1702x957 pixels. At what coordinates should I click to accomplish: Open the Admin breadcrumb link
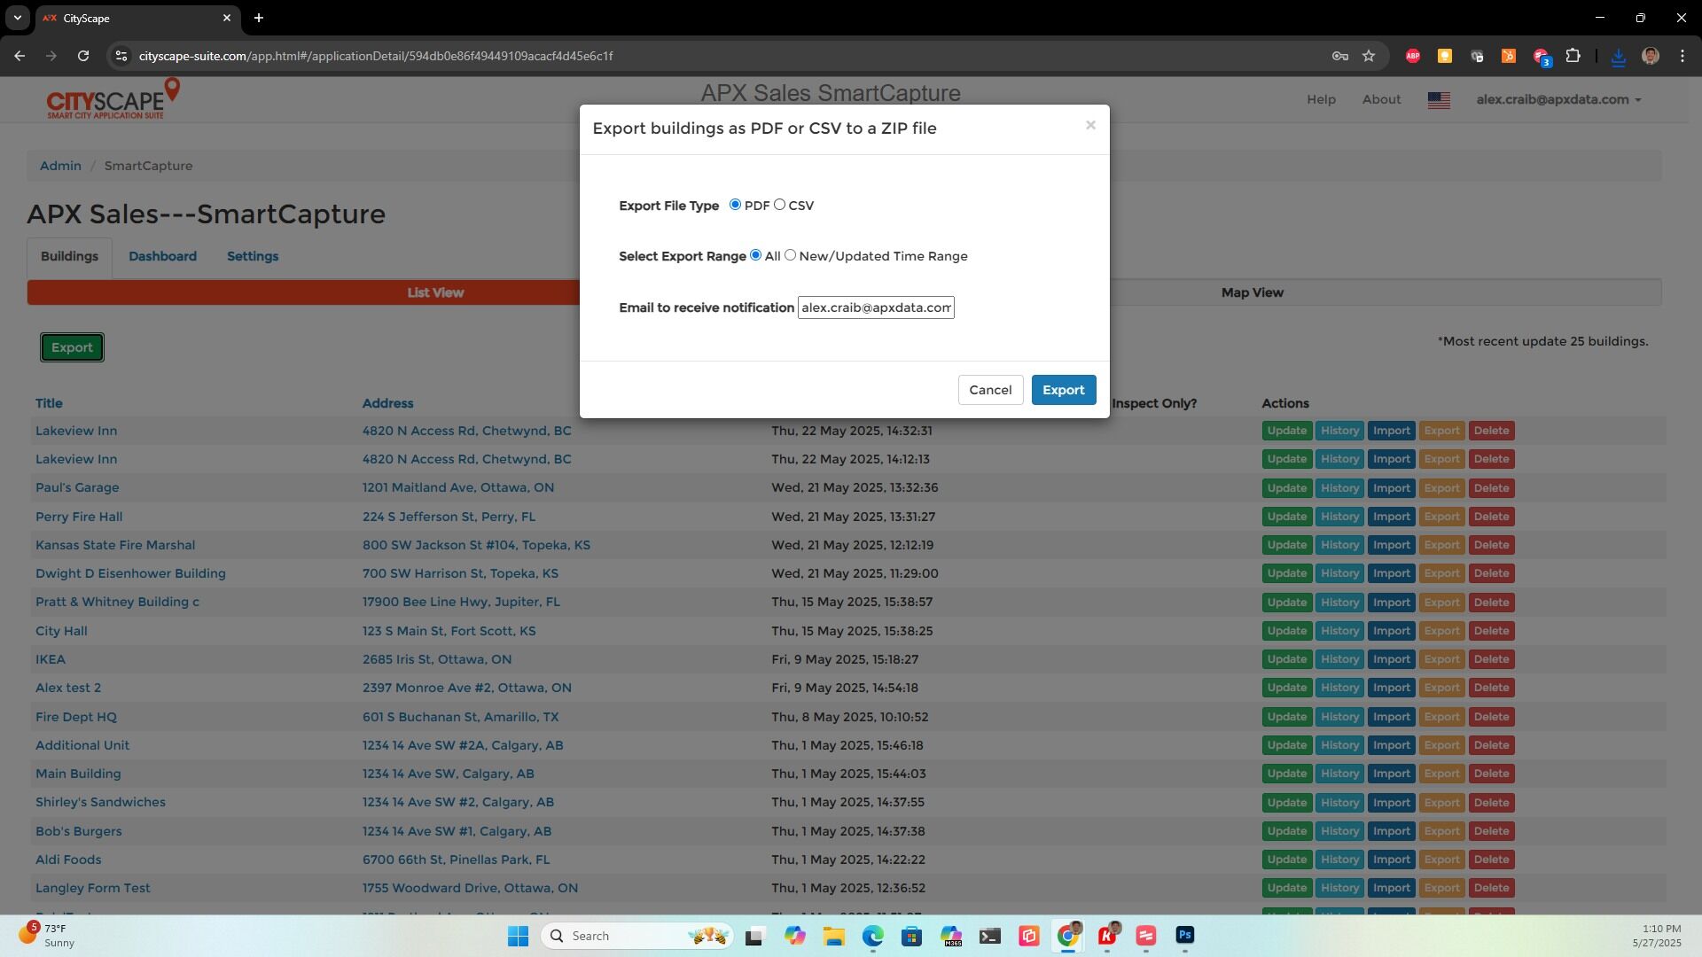59,166
